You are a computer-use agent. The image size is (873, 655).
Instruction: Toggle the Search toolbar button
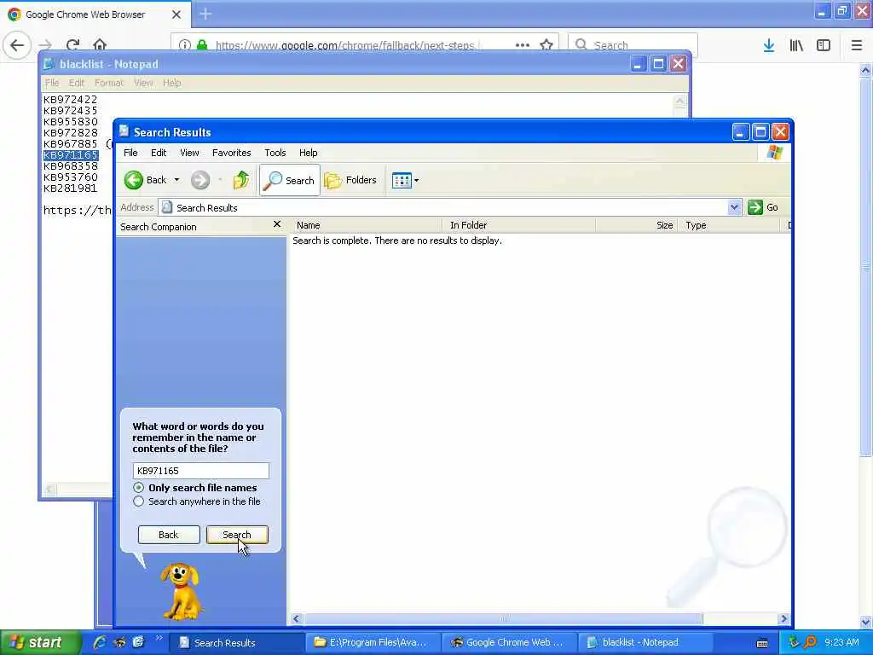(290, 180)
